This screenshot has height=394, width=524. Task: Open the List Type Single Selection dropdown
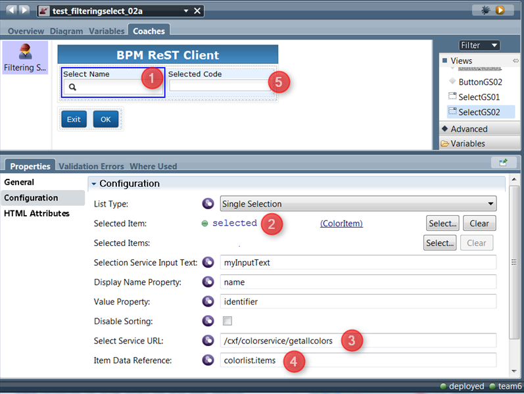pos(358,204)
